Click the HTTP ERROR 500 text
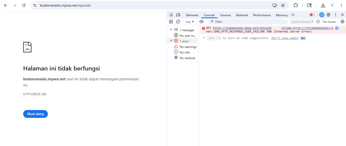The image size is (346, 146). pyautogui.click(x=35, y=94)
